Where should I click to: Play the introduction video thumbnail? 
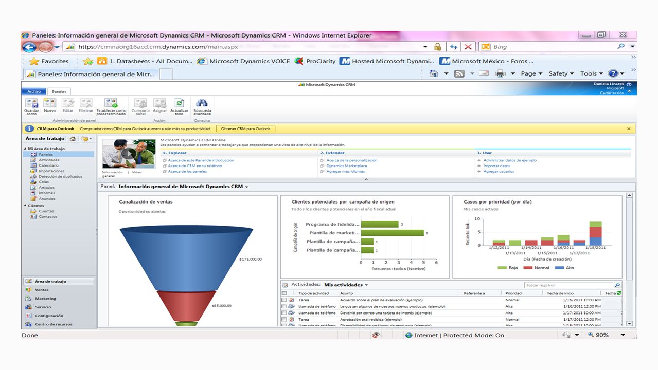129,153
